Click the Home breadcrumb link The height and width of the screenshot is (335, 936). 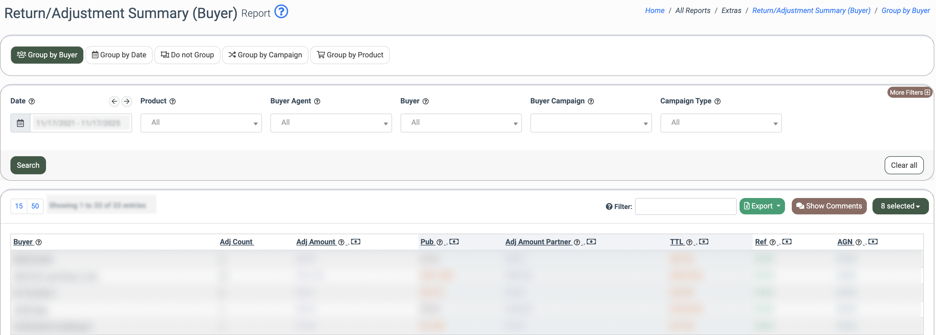[654, 10]
